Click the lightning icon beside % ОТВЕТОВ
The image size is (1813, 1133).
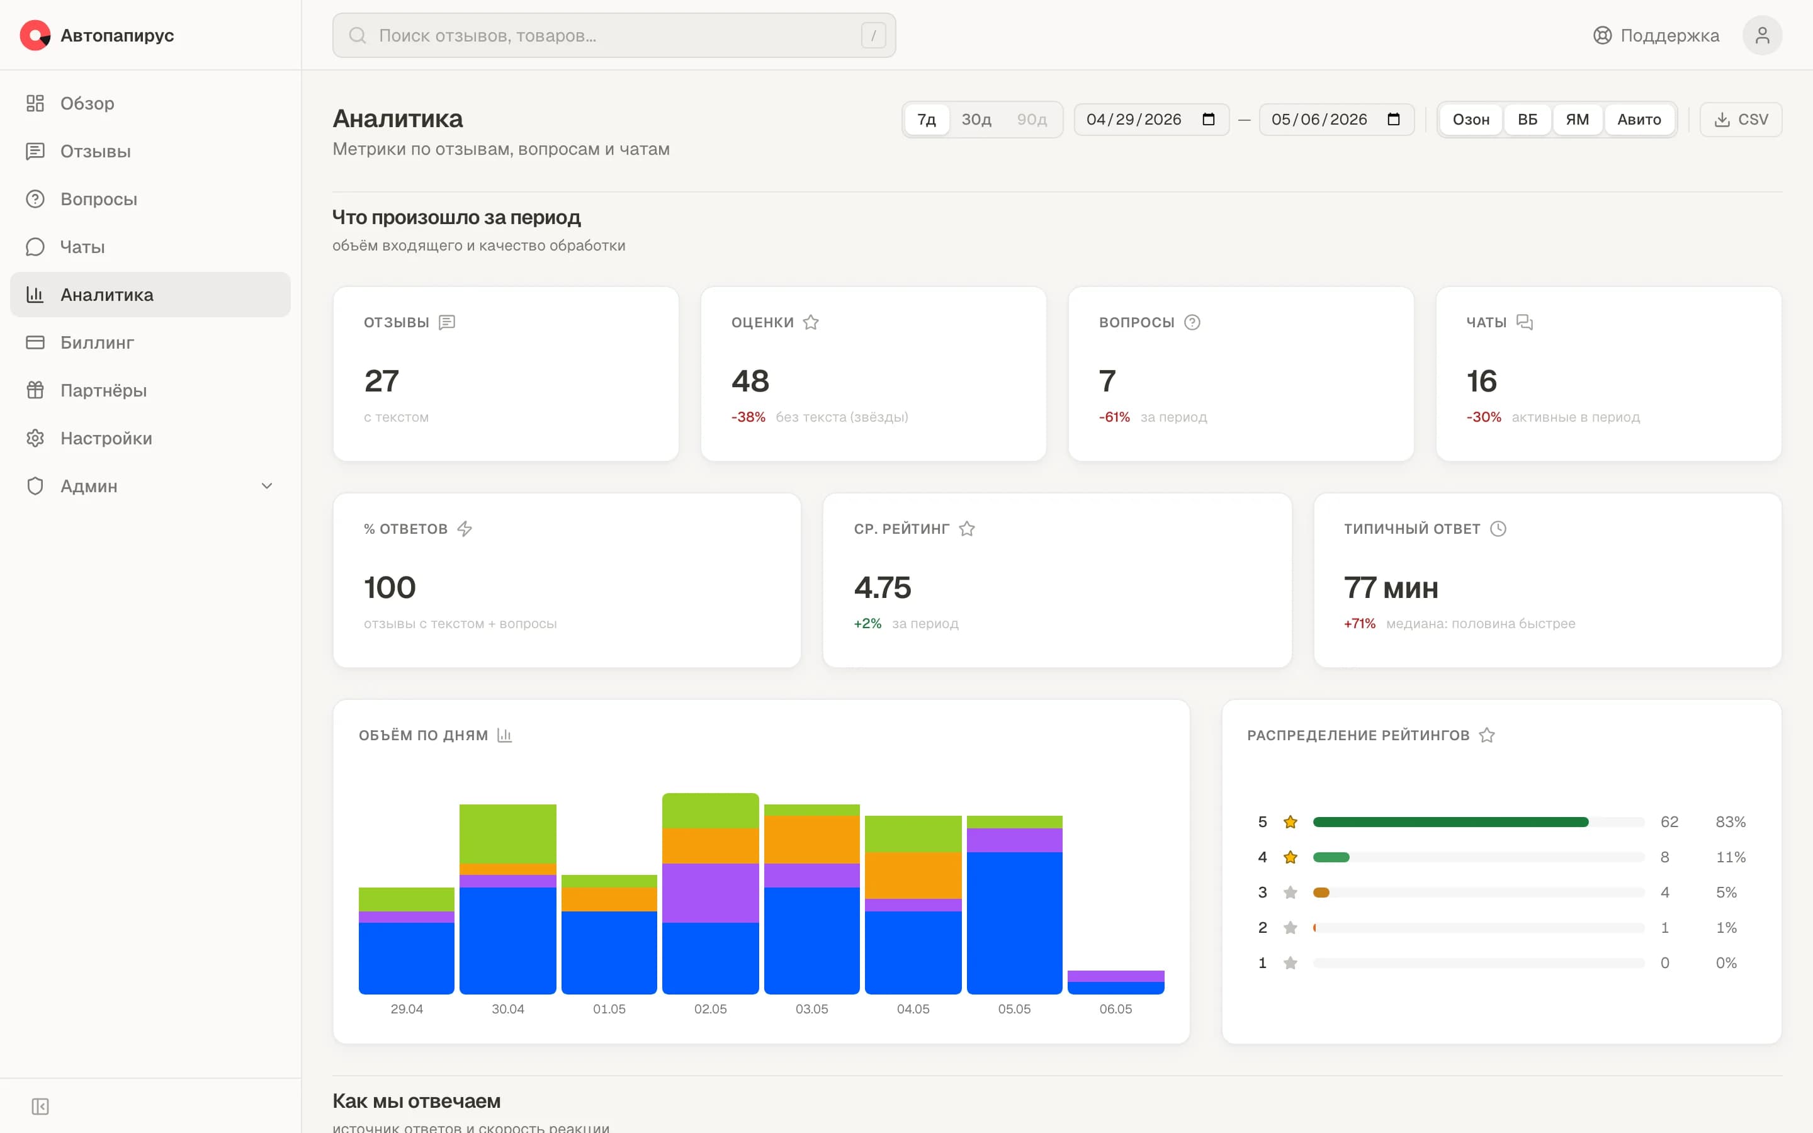465,529
